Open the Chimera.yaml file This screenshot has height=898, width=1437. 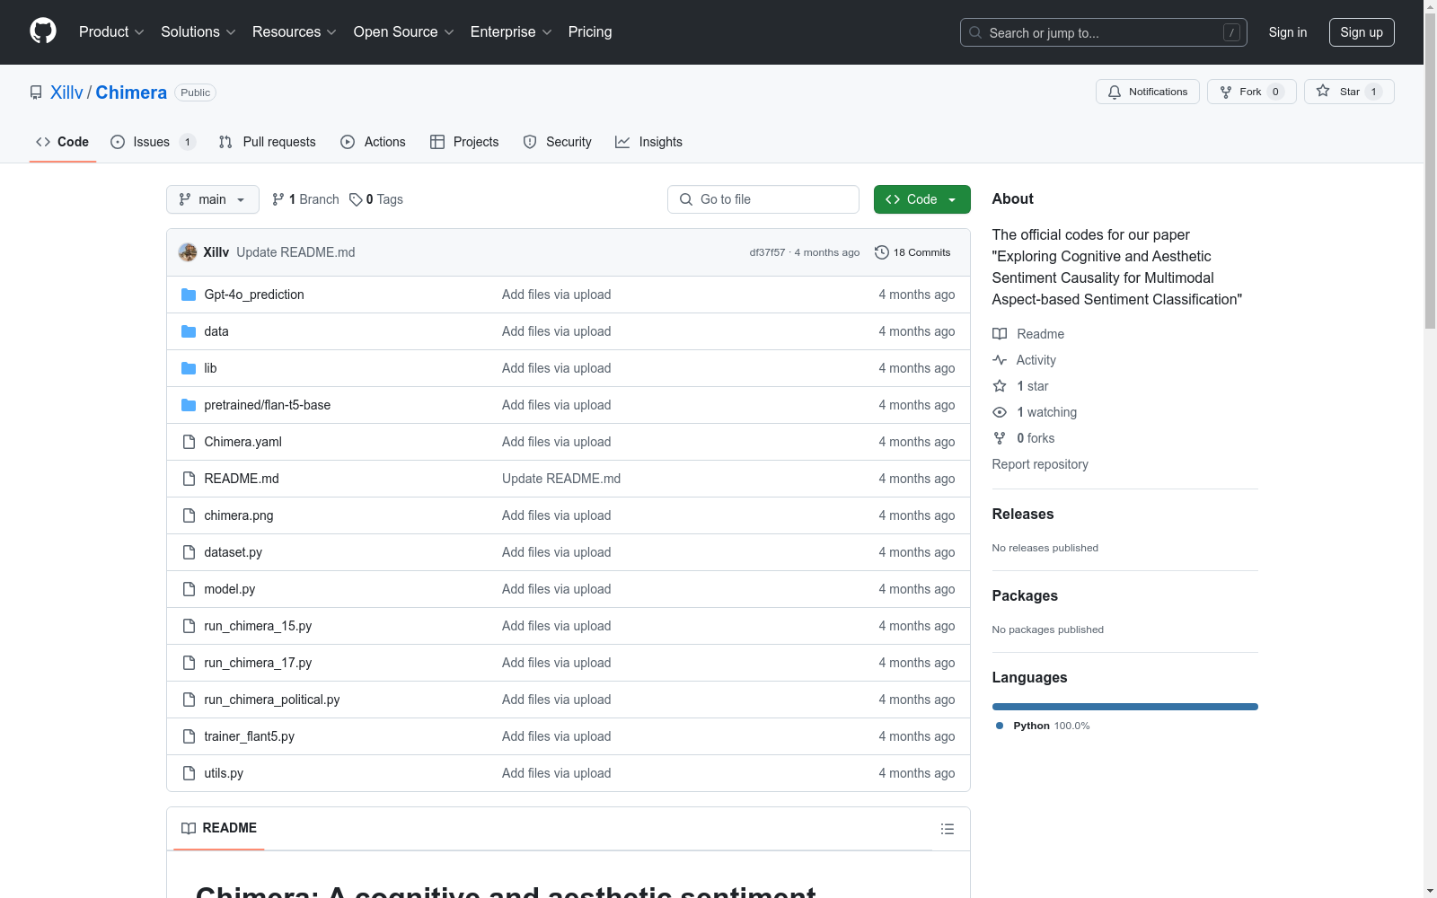coord(243,442)
